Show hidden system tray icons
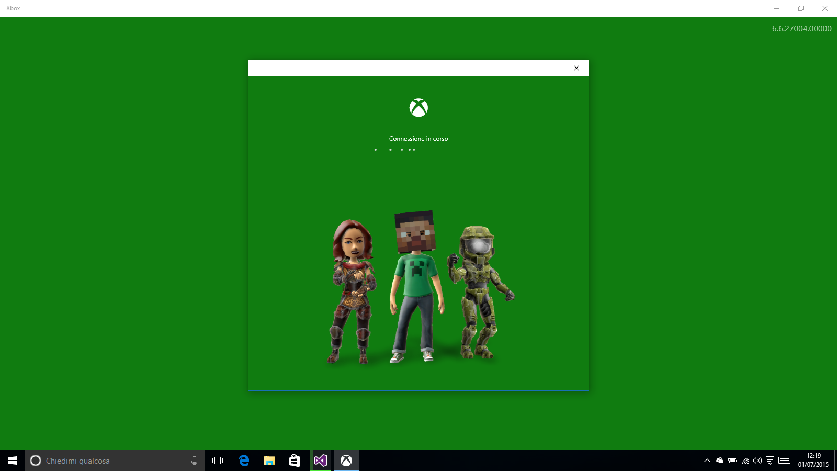Screen dimensions: 837x471 click(707, 461)
